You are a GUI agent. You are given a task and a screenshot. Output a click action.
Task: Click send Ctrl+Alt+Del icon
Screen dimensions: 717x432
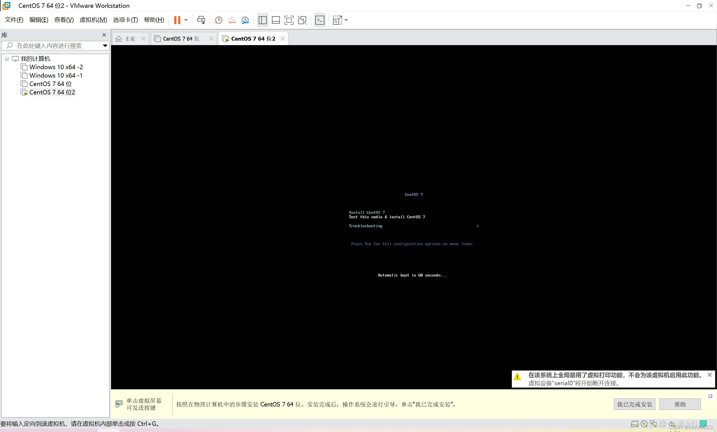point(201,20)
